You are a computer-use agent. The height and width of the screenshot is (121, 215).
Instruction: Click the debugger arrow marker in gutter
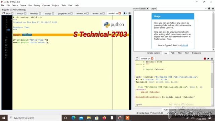pos(8,30)
